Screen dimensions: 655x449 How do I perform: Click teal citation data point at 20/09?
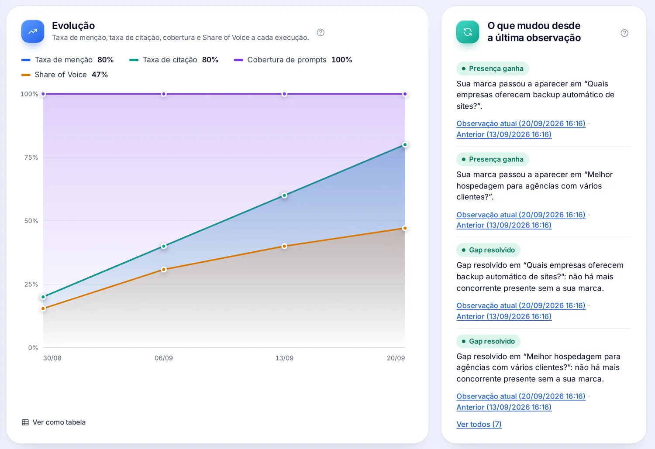tap(405, 145)
